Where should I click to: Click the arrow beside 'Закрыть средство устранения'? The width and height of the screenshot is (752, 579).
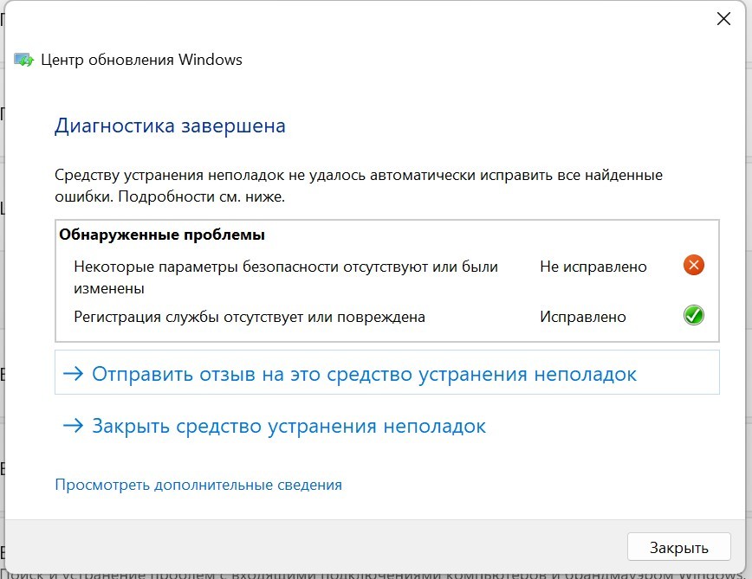tap(73, 425)
